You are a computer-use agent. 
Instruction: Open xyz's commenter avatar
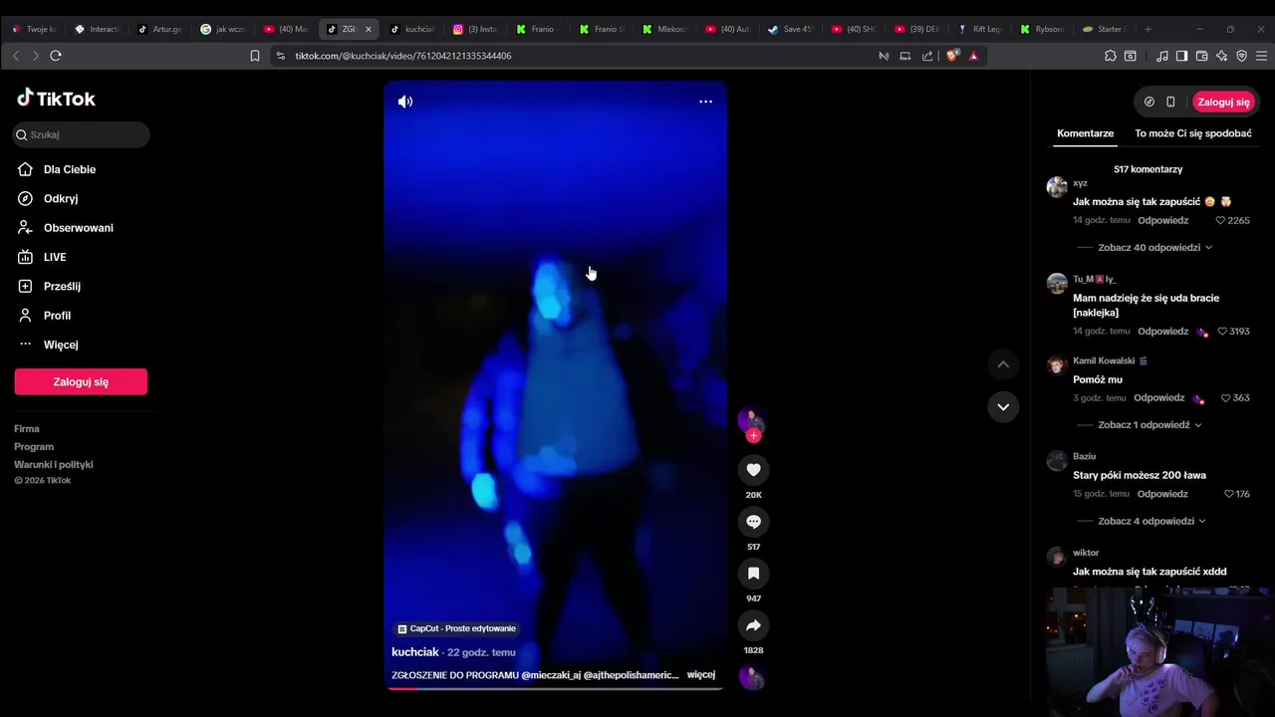click(1057, 187)
